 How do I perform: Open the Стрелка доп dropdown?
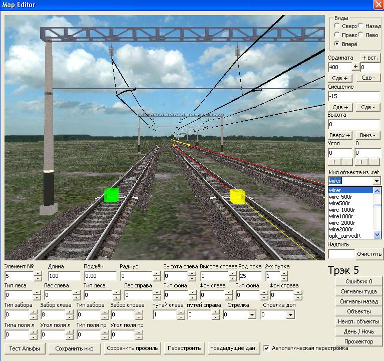(291, 315)
